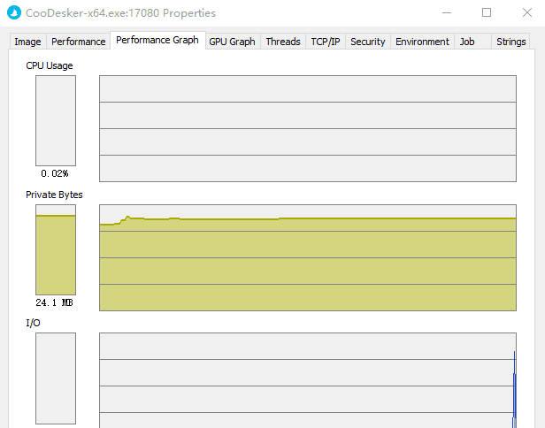
Task: View the Security tab
Action: 368,42
